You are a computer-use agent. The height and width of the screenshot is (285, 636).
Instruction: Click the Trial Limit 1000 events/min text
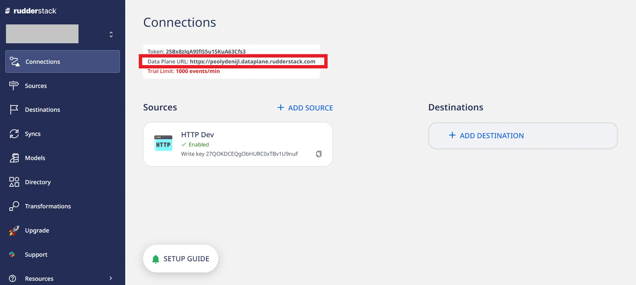pyautogui.click(x=184, y=71)
